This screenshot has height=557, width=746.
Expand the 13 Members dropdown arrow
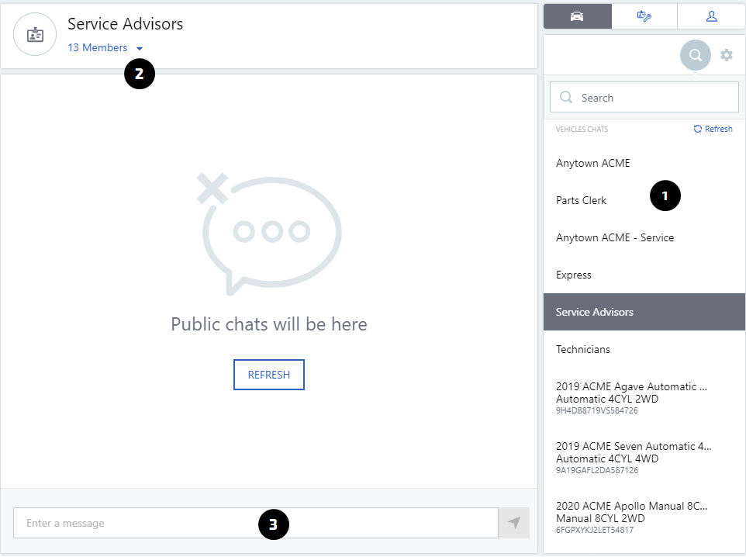pos(140,48)
